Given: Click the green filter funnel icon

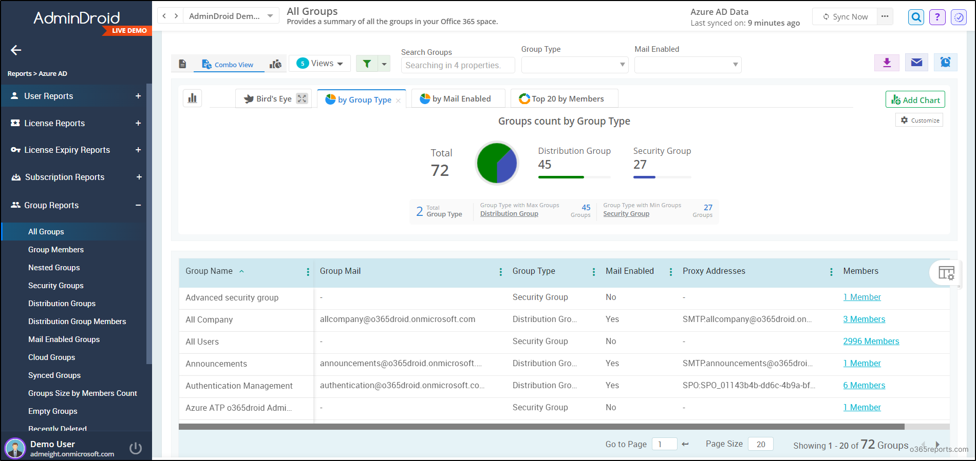Looking at the screenshot, I should coord(367,64).
